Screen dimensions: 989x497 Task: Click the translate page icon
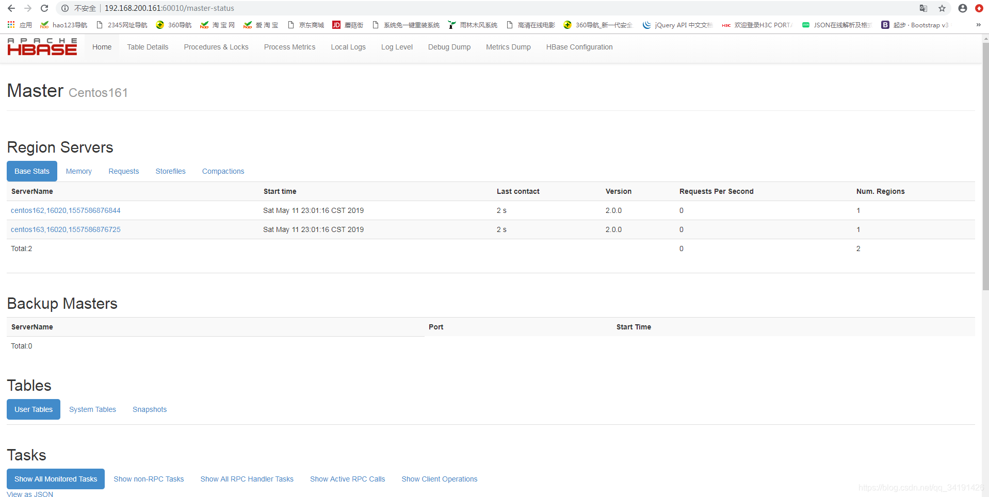pos(923,8)
